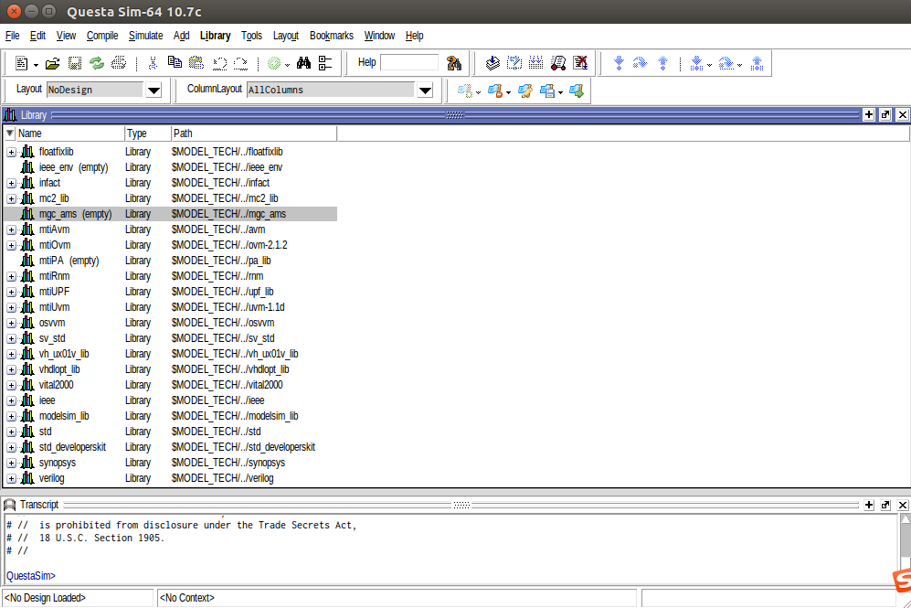911x608 pixels.
Task: Click the green Reload arrows icon
Action: (97, 63)
